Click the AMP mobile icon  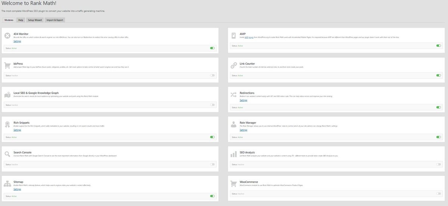click(233, 36)
